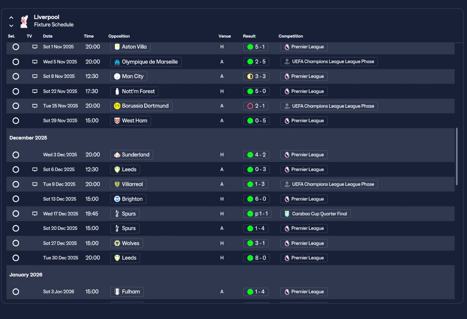Open the Sunderland row Premier League link
This screenshot has width=467, height=319.
[x=304, y=155]
